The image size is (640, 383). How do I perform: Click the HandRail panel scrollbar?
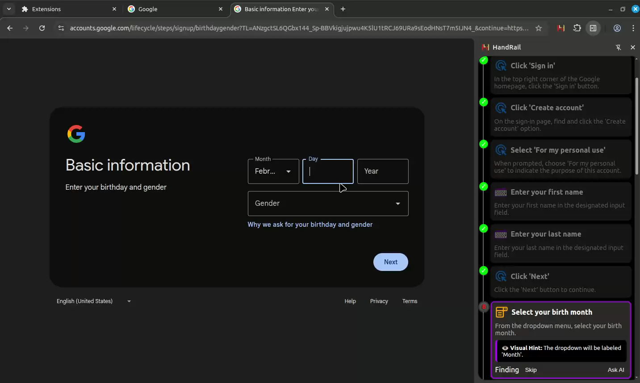[637, 126]
